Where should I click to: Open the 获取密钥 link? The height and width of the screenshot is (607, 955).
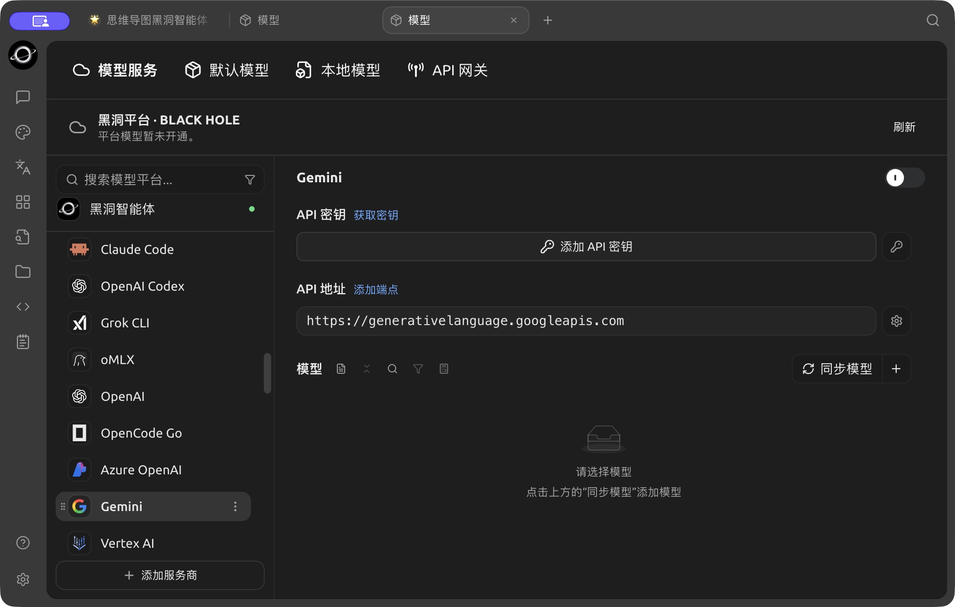(376, 215)
